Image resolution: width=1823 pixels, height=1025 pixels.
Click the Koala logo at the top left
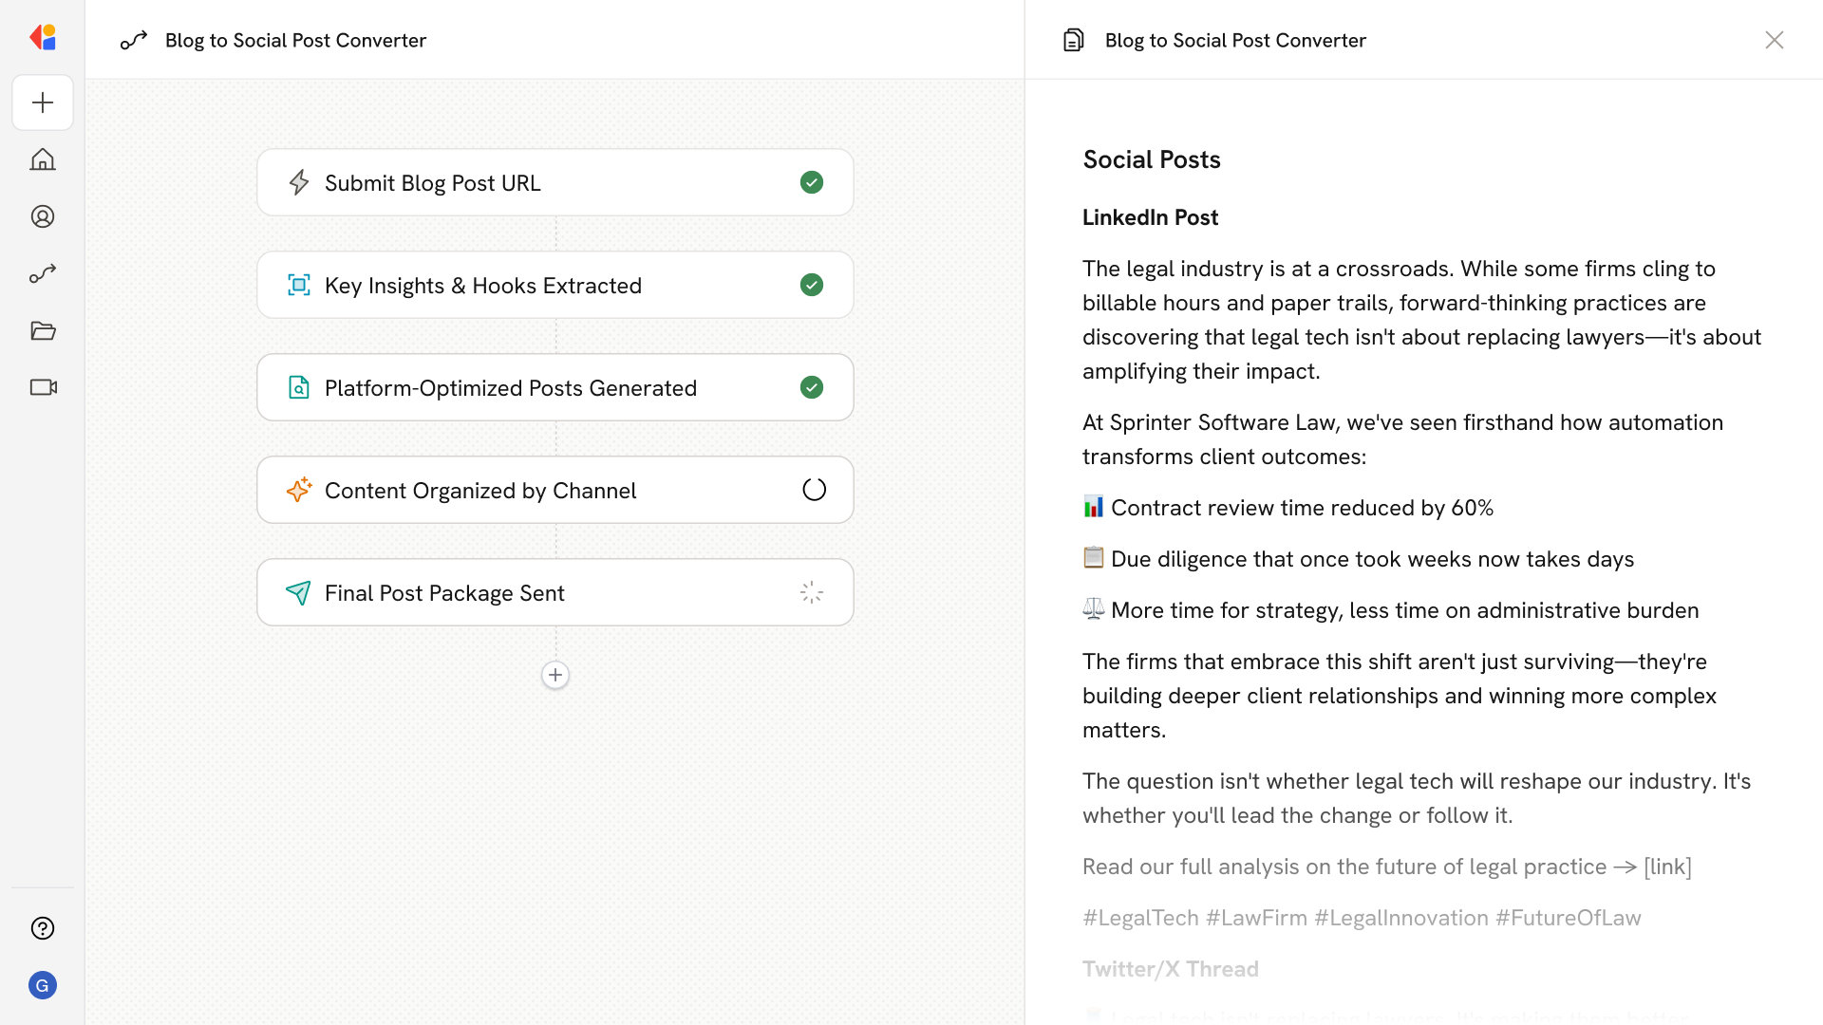pos(43,37)
